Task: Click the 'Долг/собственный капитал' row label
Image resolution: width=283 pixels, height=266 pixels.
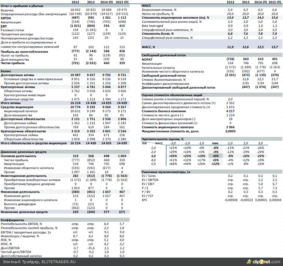Action: tap(21, 256)
